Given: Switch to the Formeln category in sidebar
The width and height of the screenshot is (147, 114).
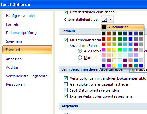Looking at the screenshot, I should (x=13, y=24).
